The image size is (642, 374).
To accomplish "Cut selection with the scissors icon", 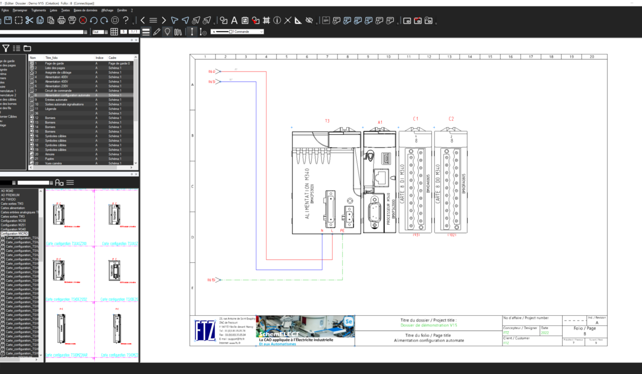I will (29, 20).
